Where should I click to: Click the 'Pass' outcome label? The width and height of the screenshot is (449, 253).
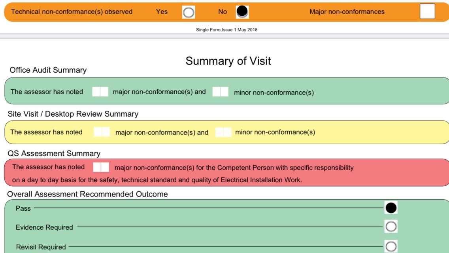[23, 208]
